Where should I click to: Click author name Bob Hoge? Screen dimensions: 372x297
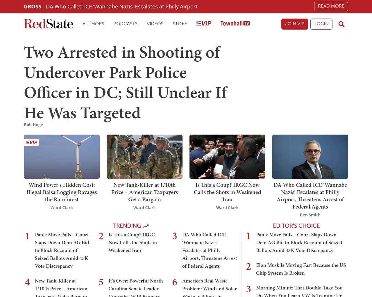tap(33, 125)
